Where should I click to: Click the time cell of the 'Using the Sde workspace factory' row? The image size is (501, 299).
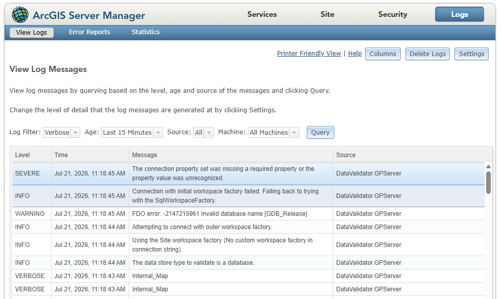click(x=90, y=245)
